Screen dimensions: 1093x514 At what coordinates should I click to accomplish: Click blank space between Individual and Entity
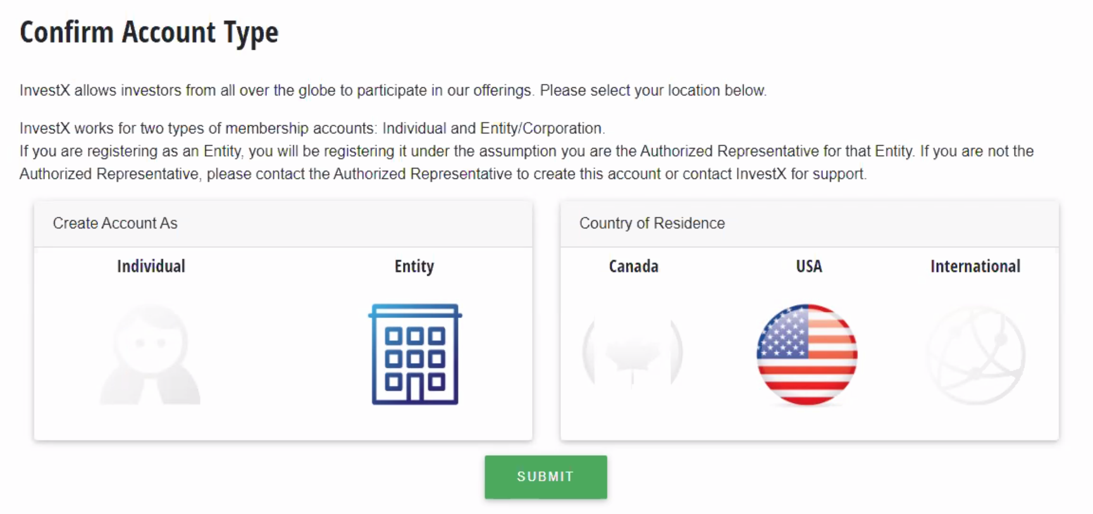pos(283,354)
